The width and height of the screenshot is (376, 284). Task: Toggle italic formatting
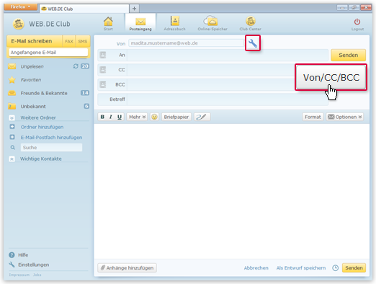click(111, 117)
